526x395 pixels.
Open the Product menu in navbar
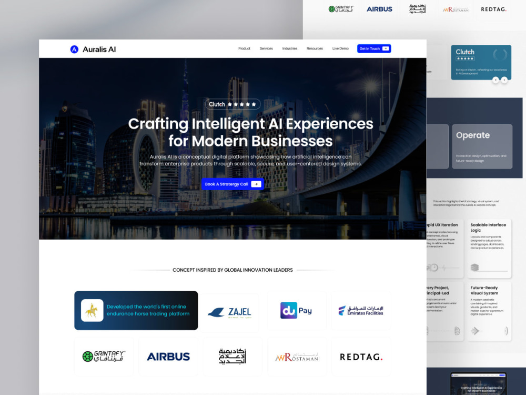coord(244,48)
